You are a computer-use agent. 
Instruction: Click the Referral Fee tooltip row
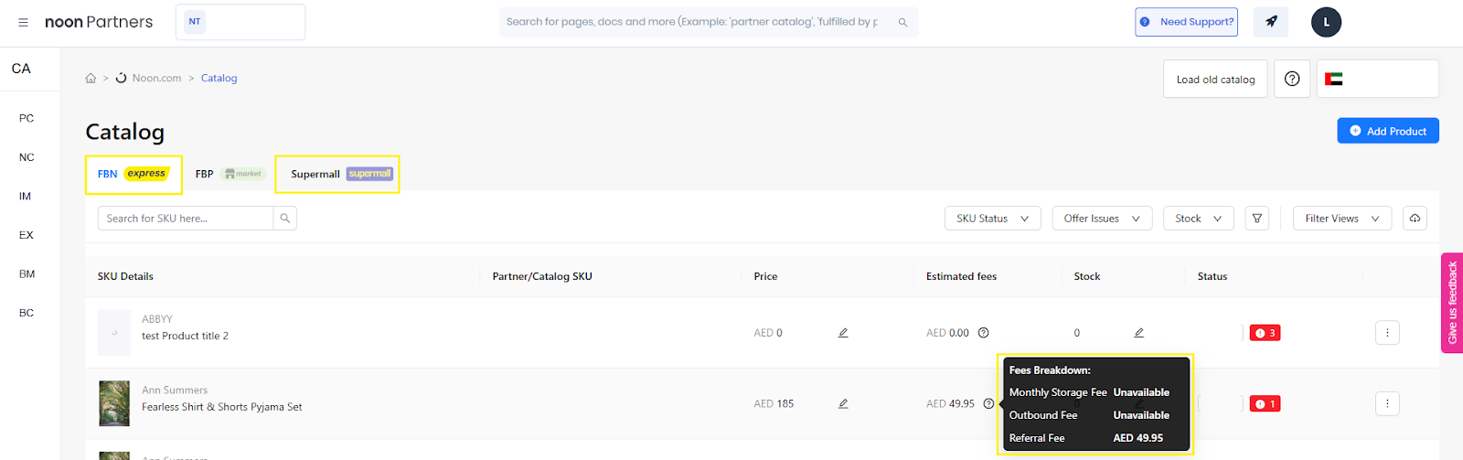[x=1086, y=438]
